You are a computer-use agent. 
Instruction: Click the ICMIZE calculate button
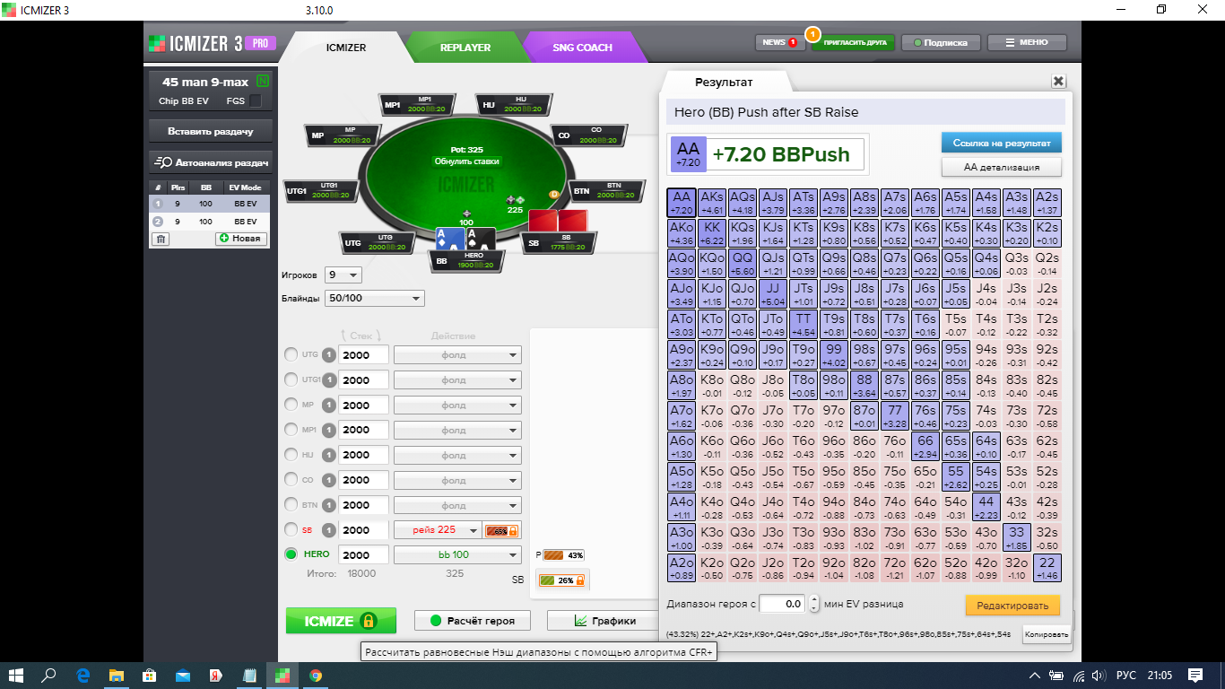(x=340, y=621)
